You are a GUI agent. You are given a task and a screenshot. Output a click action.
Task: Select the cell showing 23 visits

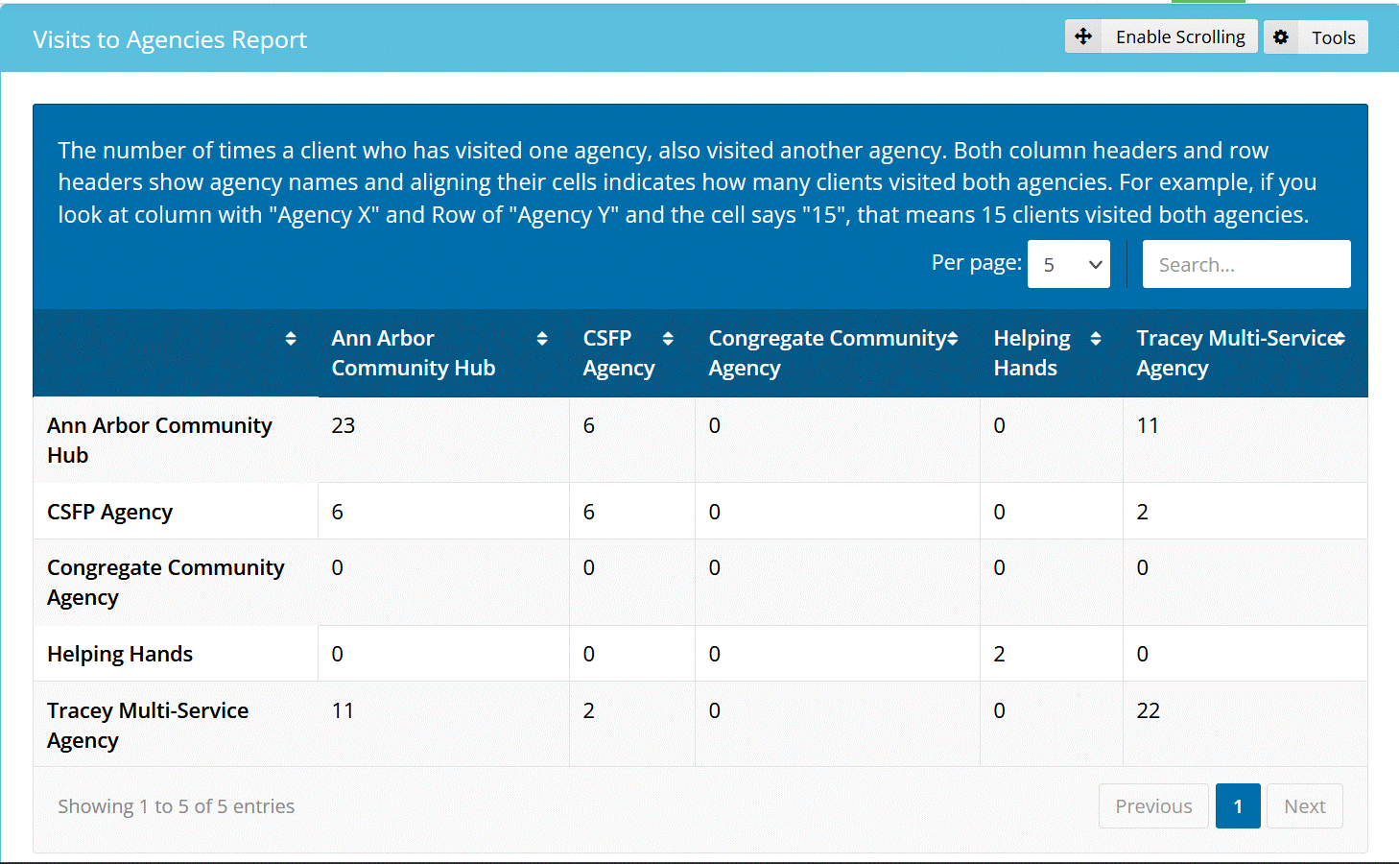[344, 425]
